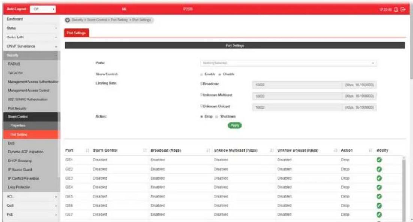The width and height of the screenshot is (413, 222).
Task: Sort table by Port column
Action: pos(87,150)
